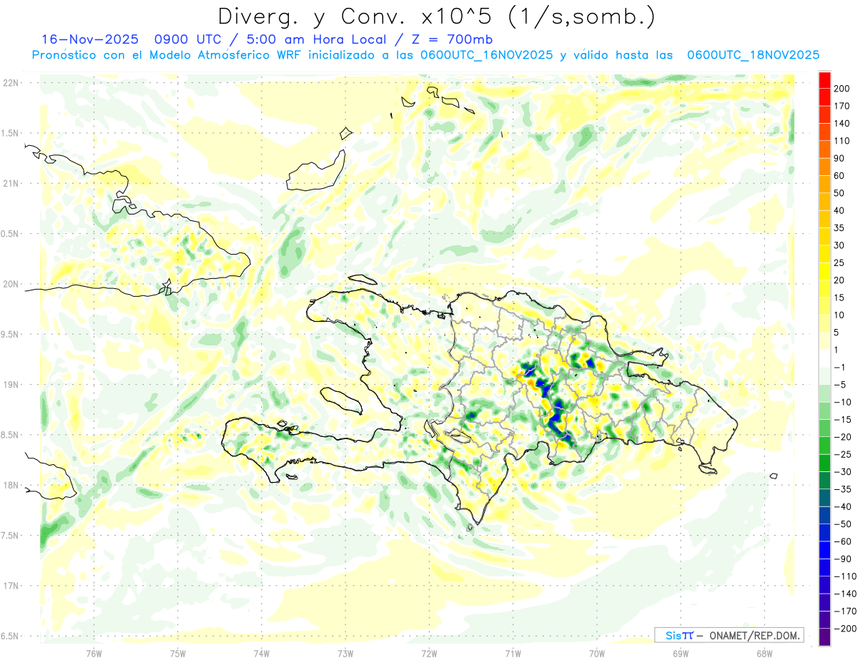Viewport: 858px width, 663px height.
Task: Click the "74W" longitude label
Action: click(x=262, y=653)
